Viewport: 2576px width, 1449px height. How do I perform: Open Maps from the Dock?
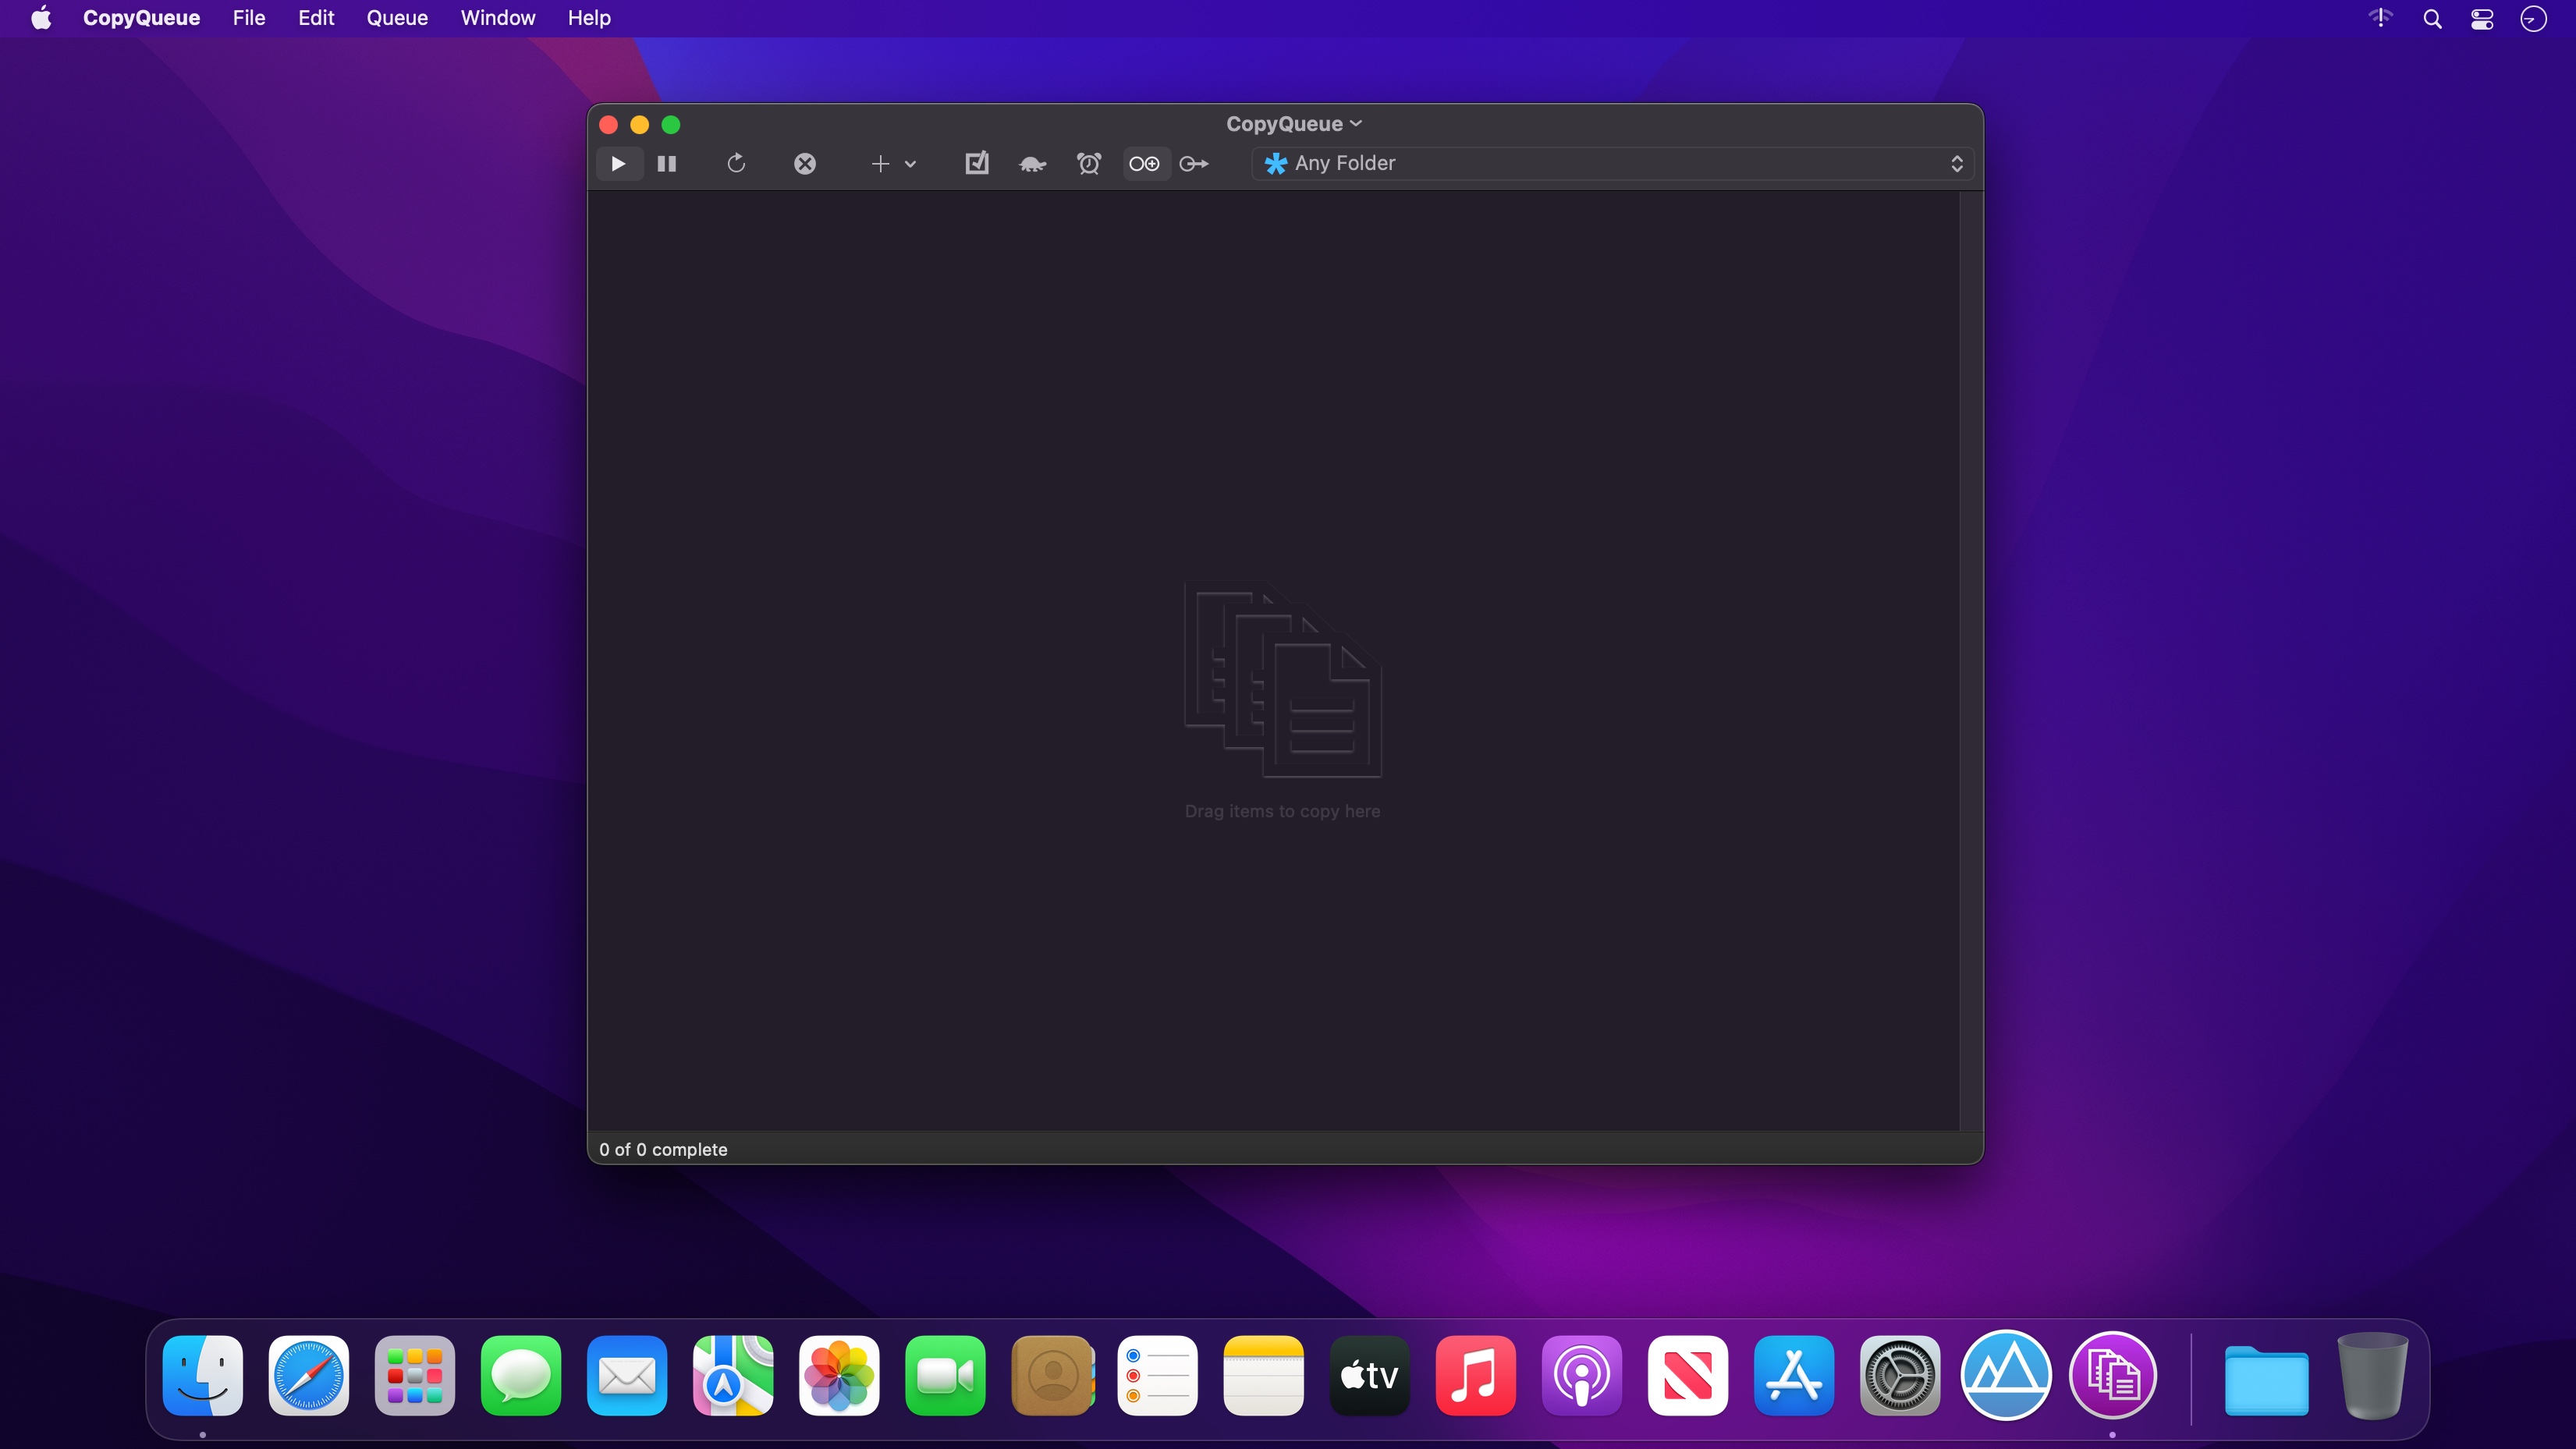(733, 1376)
